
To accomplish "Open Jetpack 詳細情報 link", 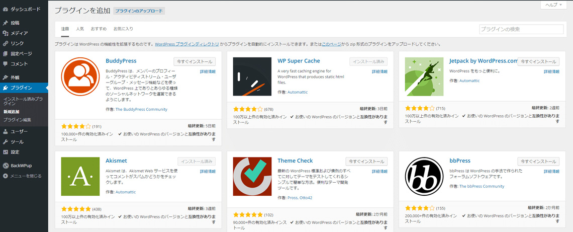I will coord(551,71).
